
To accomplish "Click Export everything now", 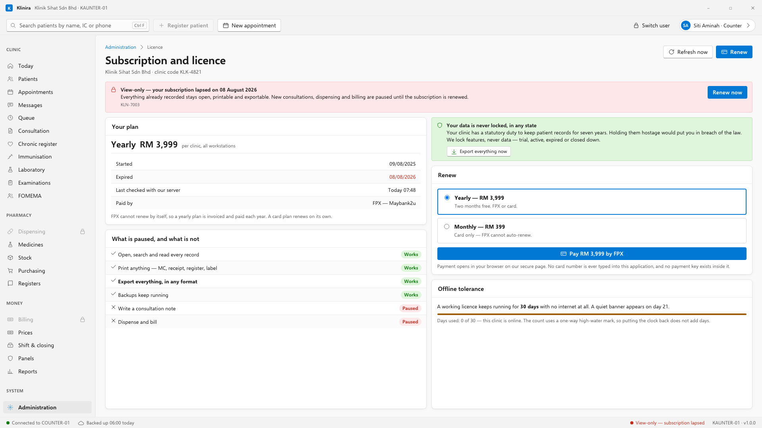I will click(479, 151).
